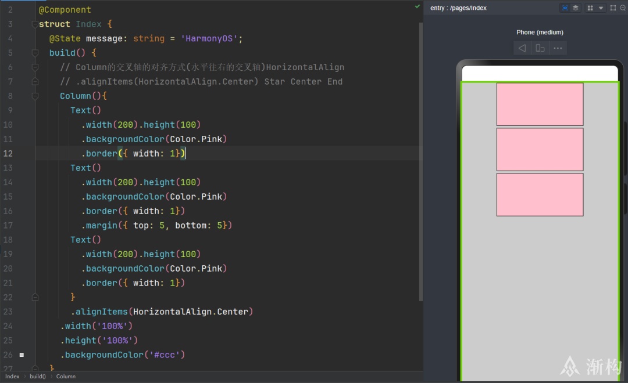Click the fit-to-screen frame icon in previewer
This screenshot has width=628, height=383.
click(613, 8)
